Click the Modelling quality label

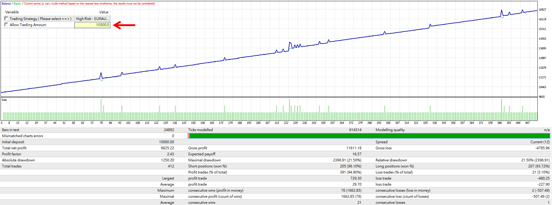pyautogui.click(x=390, y=130)
